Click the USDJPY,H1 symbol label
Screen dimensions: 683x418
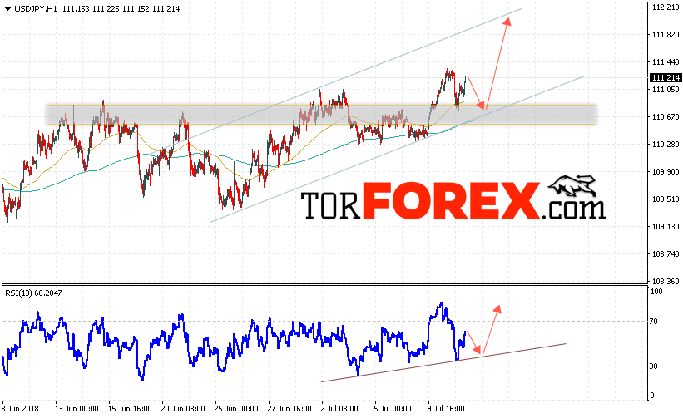[x=35, y=8]
